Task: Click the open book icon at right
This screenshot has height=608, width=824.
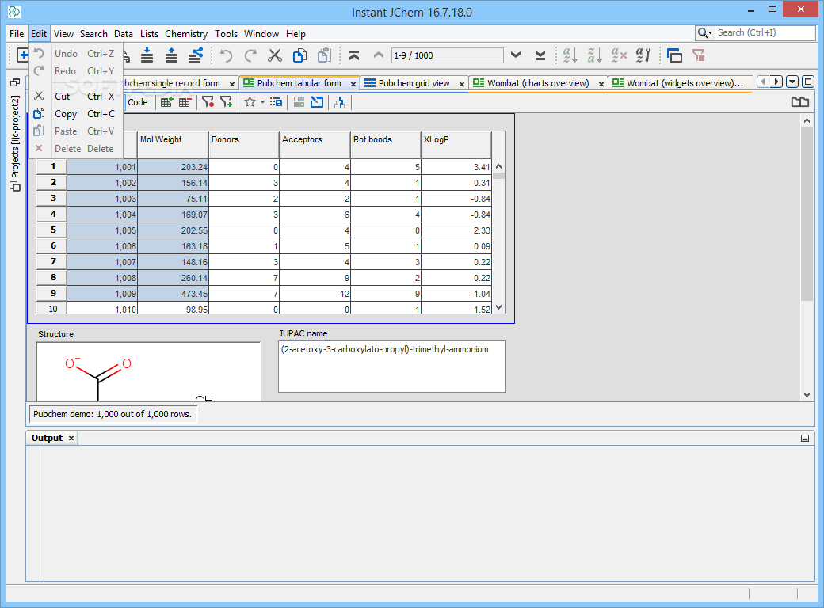Action: [799, 102]
